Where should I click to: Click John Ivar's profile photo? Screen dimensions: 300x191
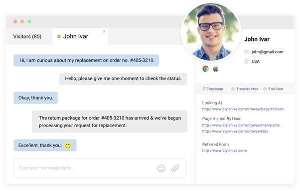(x=211, y=32)
